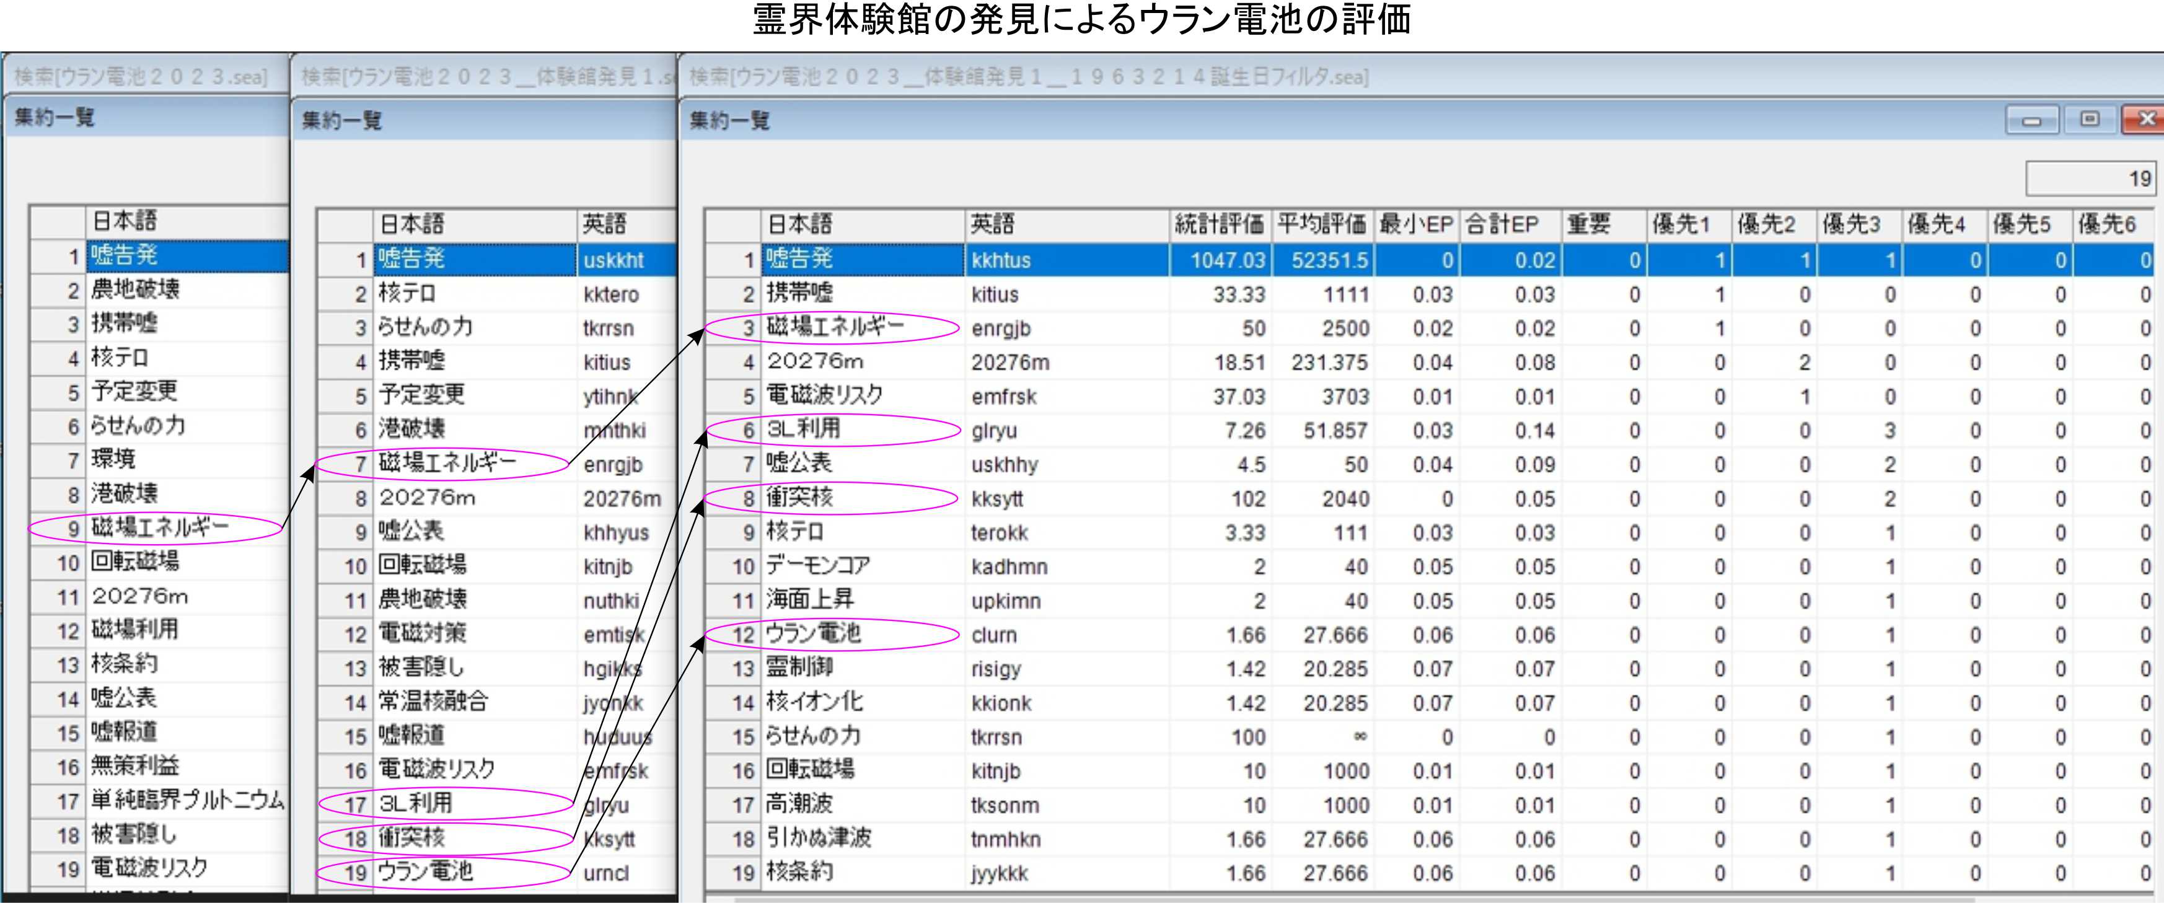Screen dimensions: 2164x903
Task: Select 核イオン化 row in right window
Action: 1430,702
